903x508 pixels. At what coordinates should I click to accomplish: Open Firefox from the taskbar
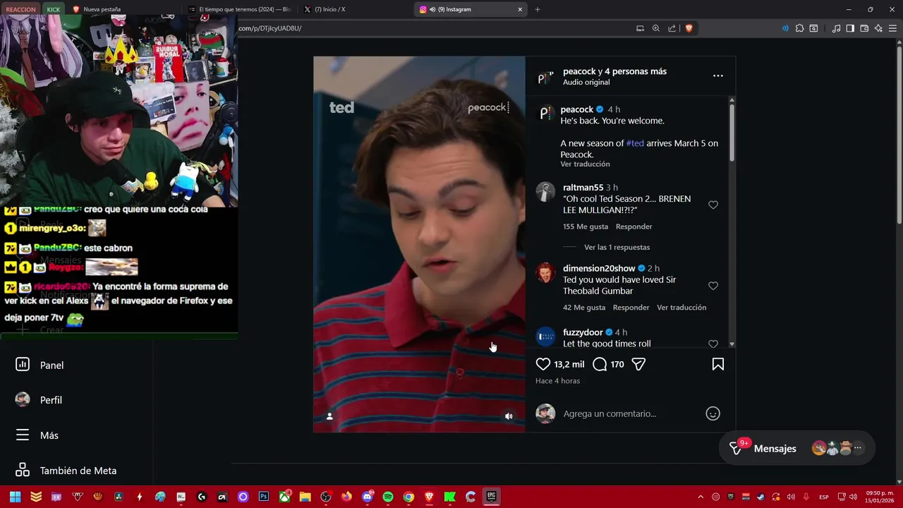click(346, 497)
